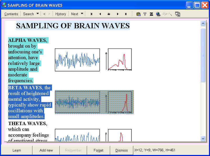Click the vertical scrollbar down arrow
Image resolution: width=210 pixels, height=156 pixels.
203,138
